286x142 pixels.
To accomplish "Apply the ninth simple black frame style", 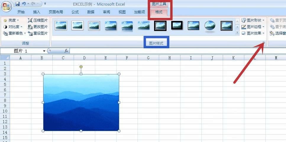I will pyautogui.click(x=193, y=25).
